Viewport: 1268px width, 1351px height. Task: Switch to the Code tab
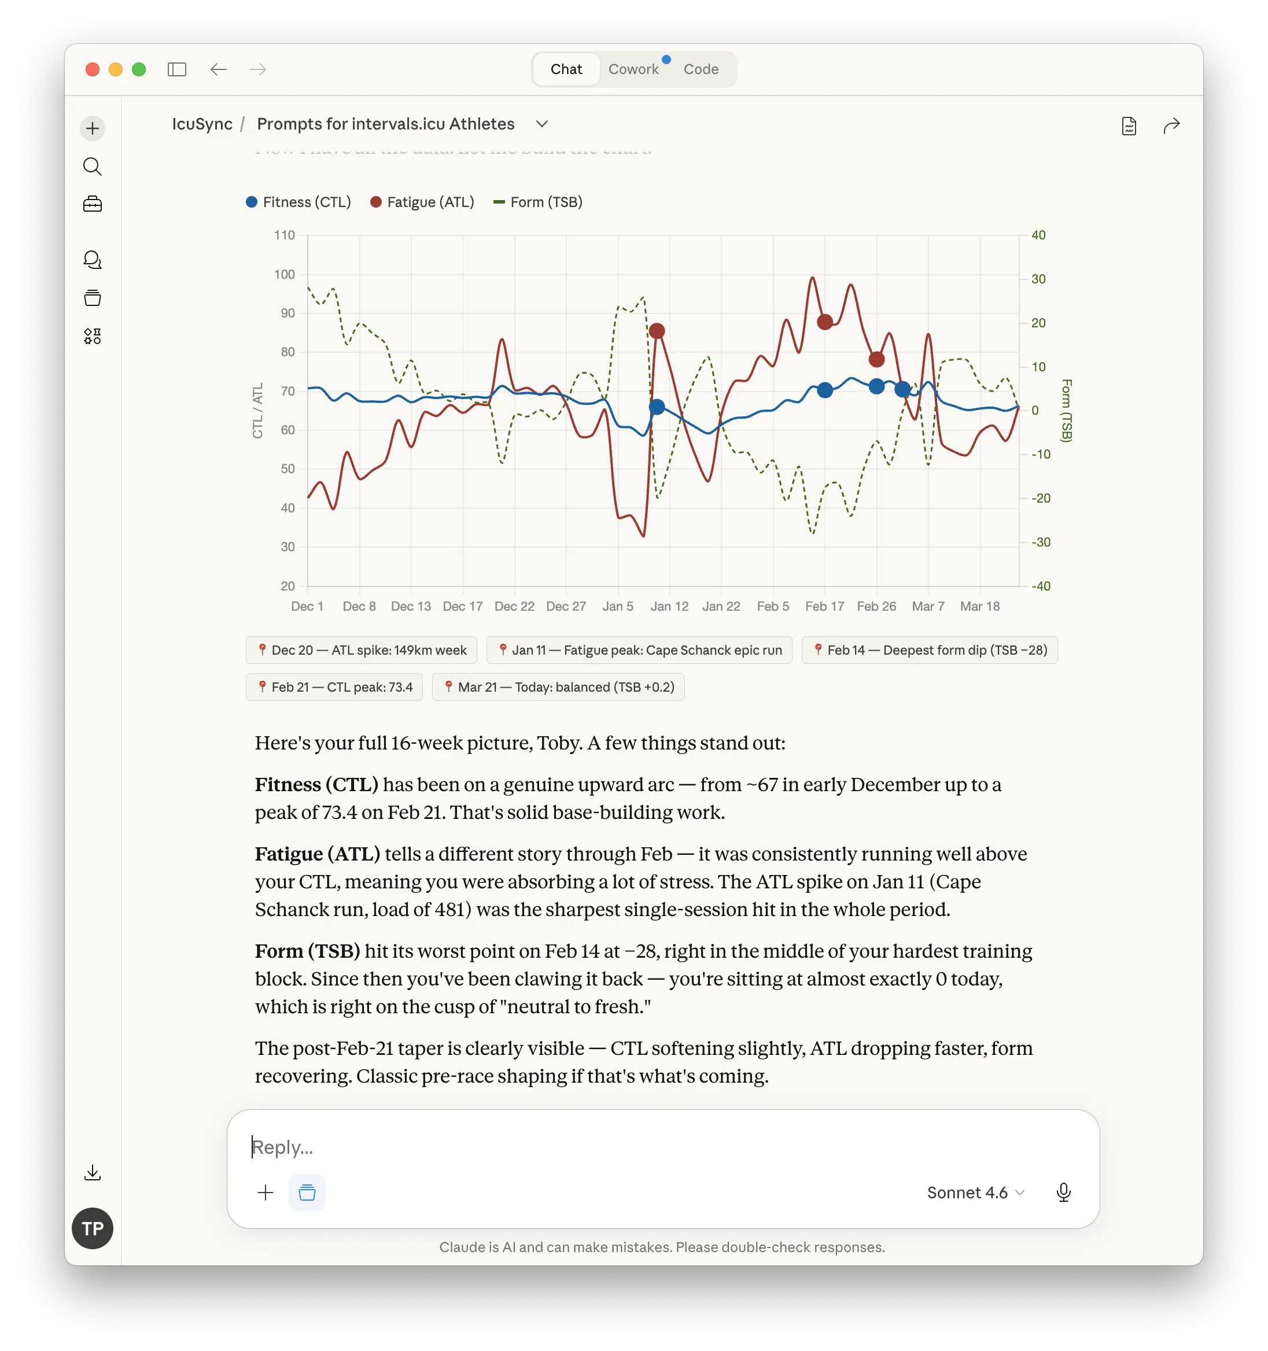point(701,69)
